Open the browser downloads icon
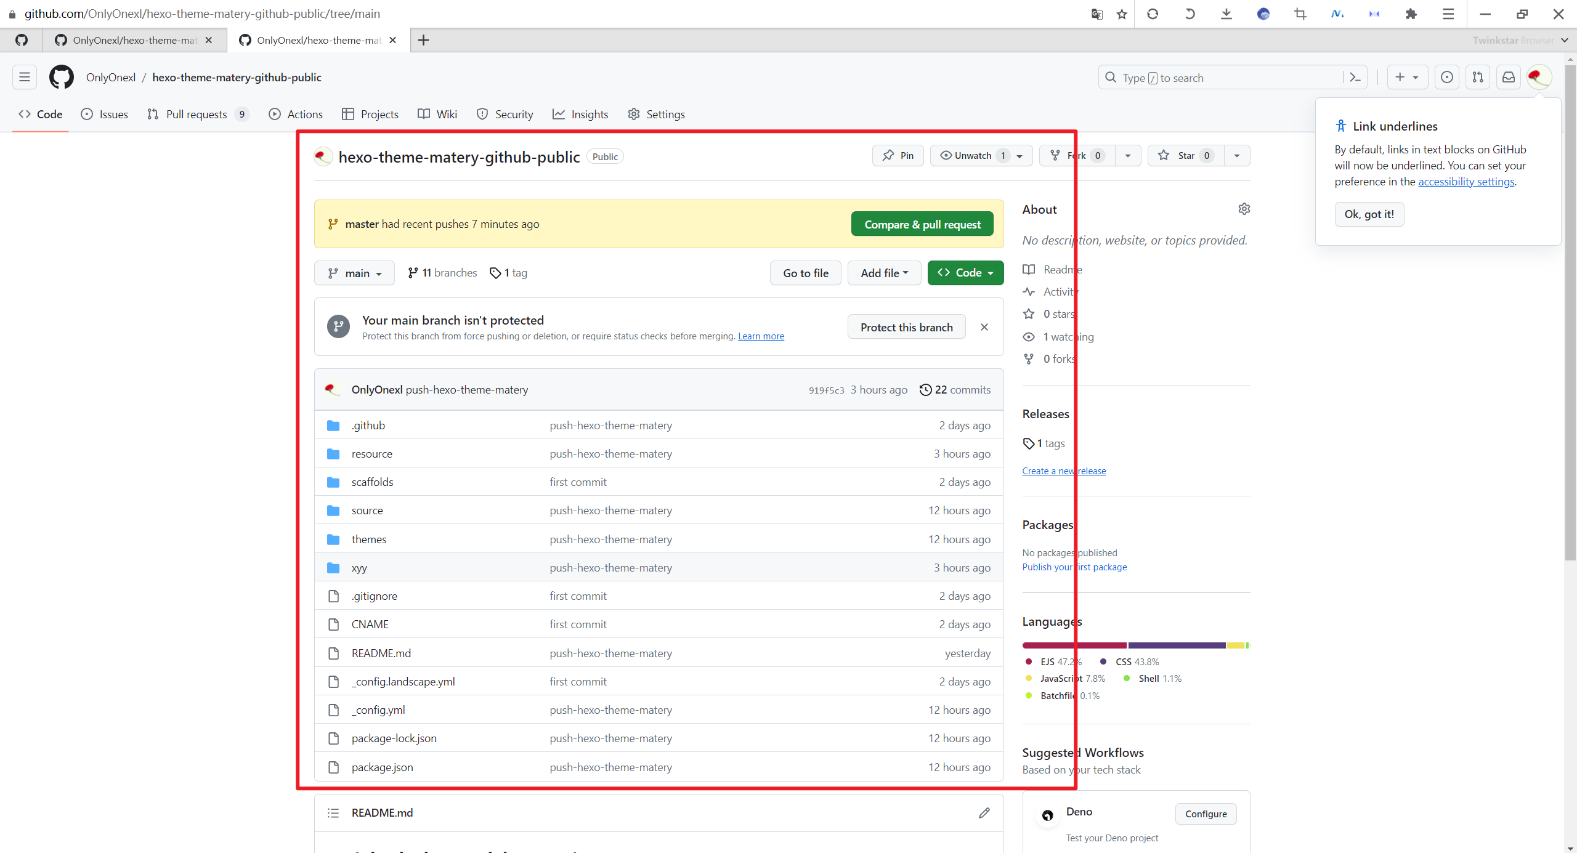The height and width of the screenshot is (853, 1577). click(1226, 14)
